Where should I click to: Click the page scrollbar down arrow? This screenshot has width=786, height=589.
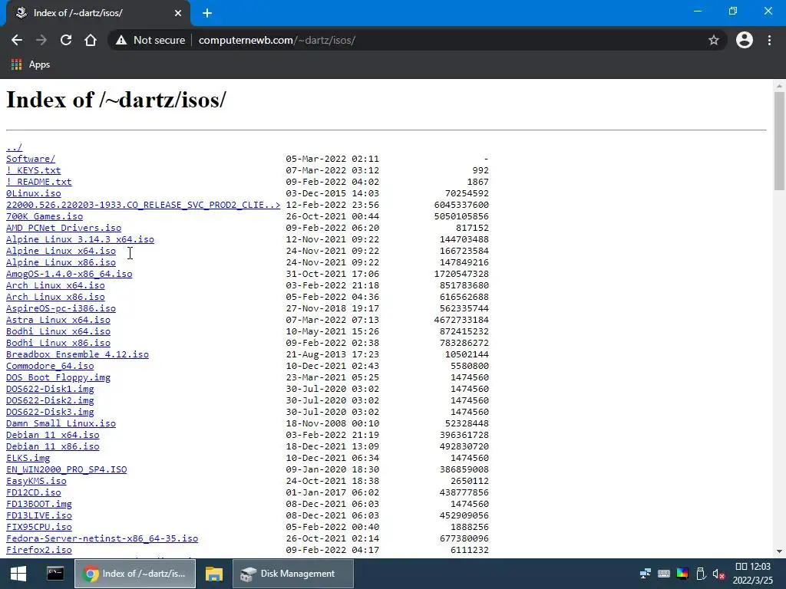tap(779, 551)
